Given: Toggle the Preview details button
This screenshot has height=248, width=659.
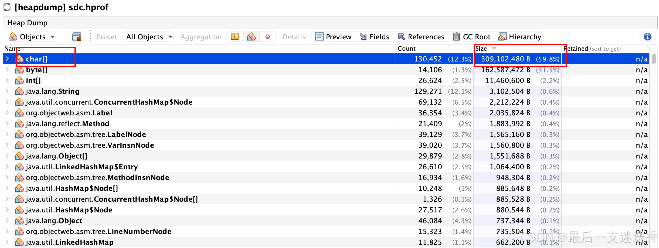Looking at the screenshot, I should 333,37.
